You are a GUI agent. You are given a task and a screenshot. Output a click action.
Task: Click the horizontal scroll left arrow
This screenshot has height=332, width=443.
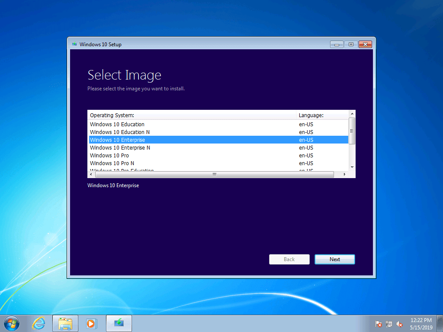91,175
